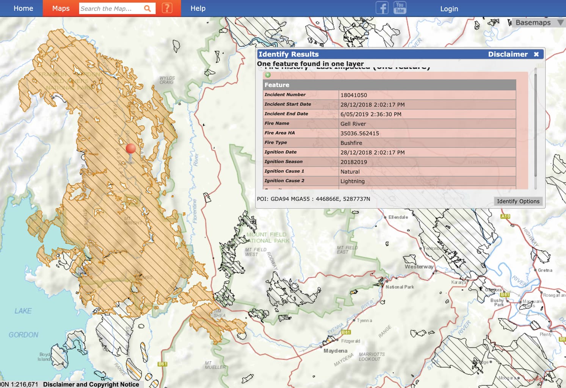Select the Incident Number value 18041050

353,95
